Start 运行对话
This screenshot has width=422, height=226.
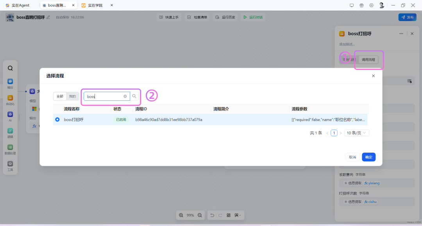click(x=253, y=17)
